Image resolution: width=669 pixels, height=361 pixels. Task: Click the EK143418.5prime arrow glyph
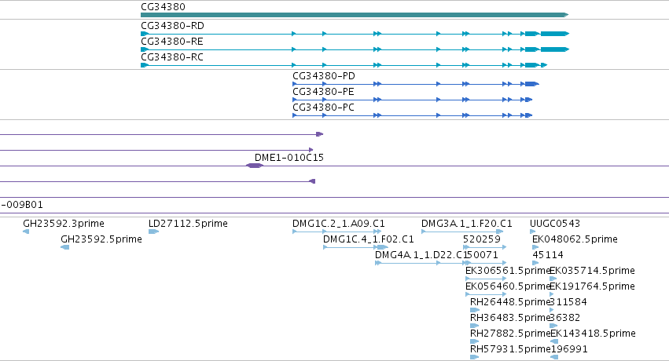click(554, 342)
